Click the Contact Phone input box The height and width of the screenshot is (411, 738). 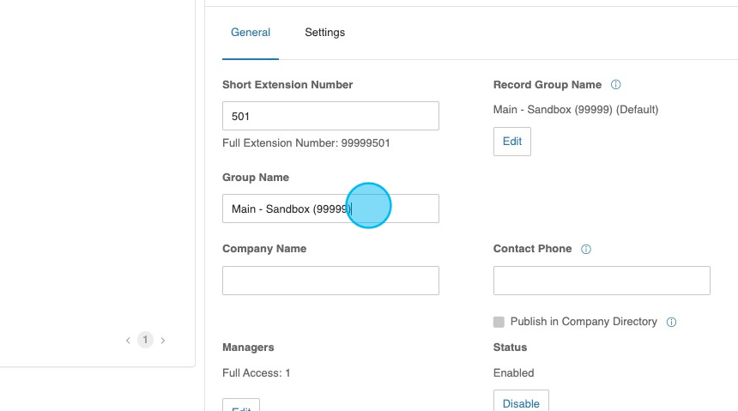[602, 281]
